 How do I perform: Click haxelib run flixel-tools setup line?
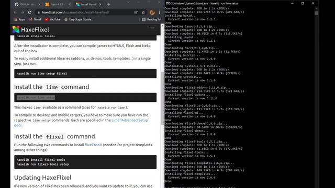(42, 164)
